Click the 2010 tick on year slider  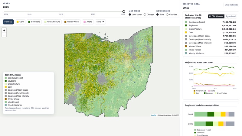coord(29,14)
